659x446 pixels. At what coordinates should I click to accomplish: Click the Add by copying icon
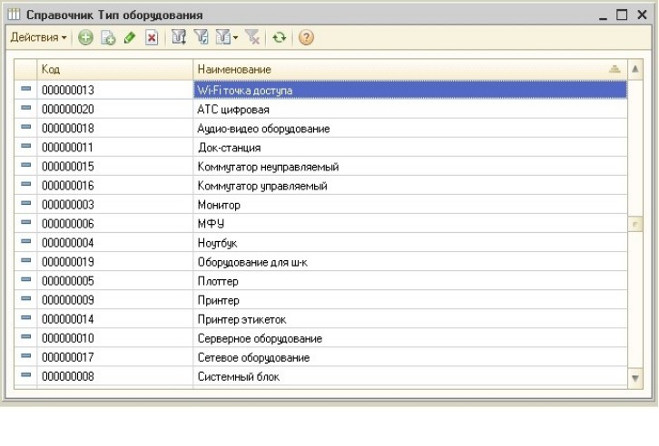point(108,38)
